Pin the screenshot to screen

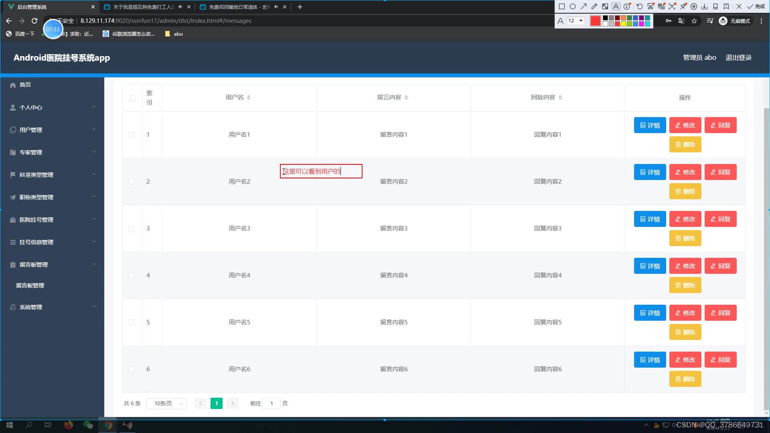683,6
